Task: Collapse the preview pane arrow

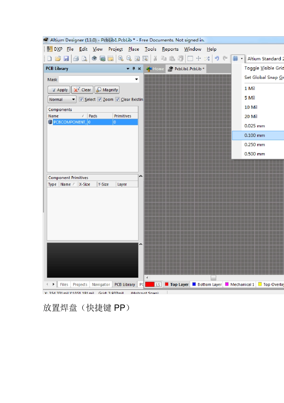Action: pos(141,244)
